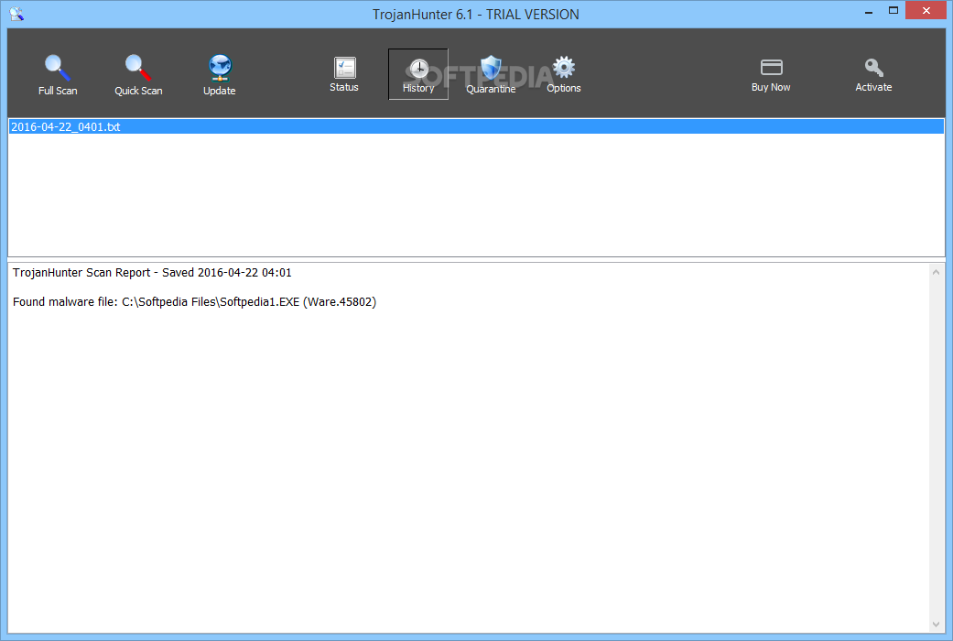The width and height of the screenshot is (953, 641).
Task: Select the 2016-04-22_0401.txt report entry
Action: (476, 126)
